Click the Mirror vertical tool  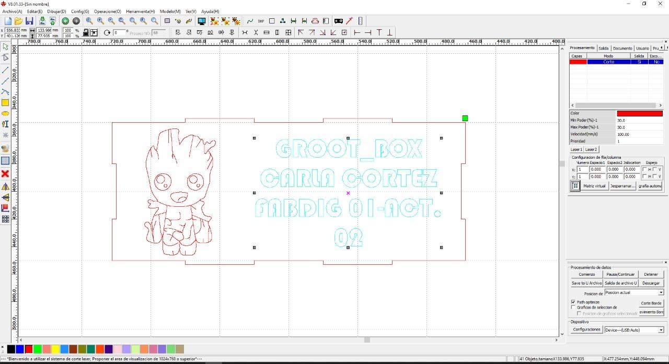tap(5, 197)
